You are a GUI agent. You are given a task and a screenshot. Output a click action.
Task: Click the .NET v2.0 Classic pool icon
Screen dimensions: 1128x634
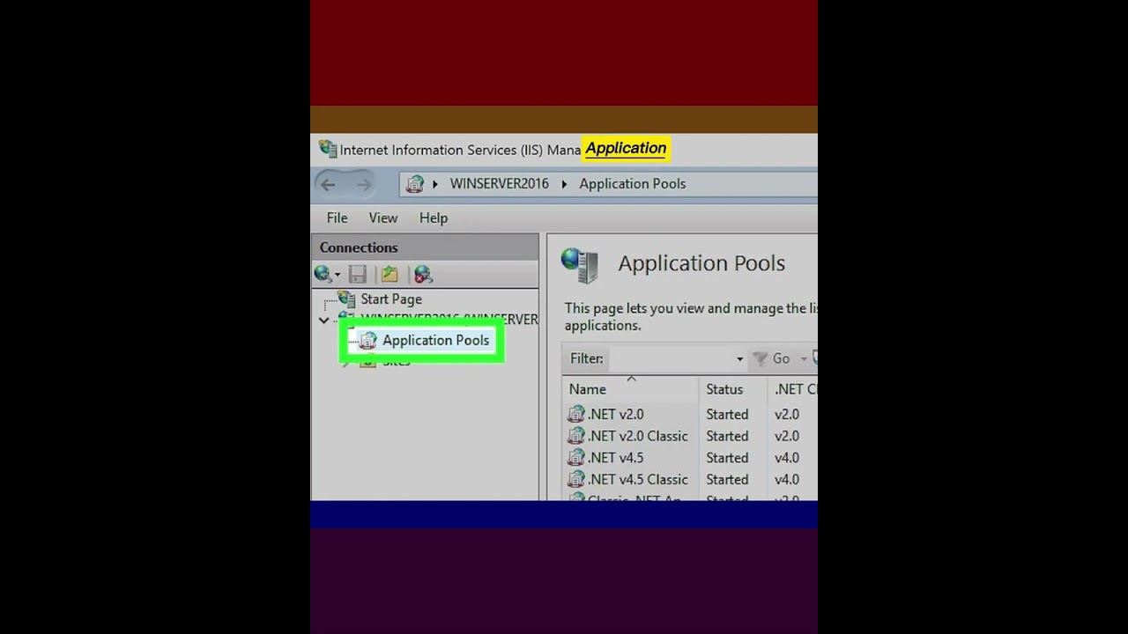[575, 436]
